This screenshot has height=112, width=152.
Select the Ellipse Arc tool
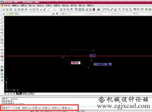pos(2,53)
